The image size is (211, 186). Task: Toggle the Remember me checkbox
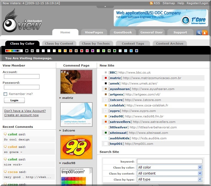5,94
